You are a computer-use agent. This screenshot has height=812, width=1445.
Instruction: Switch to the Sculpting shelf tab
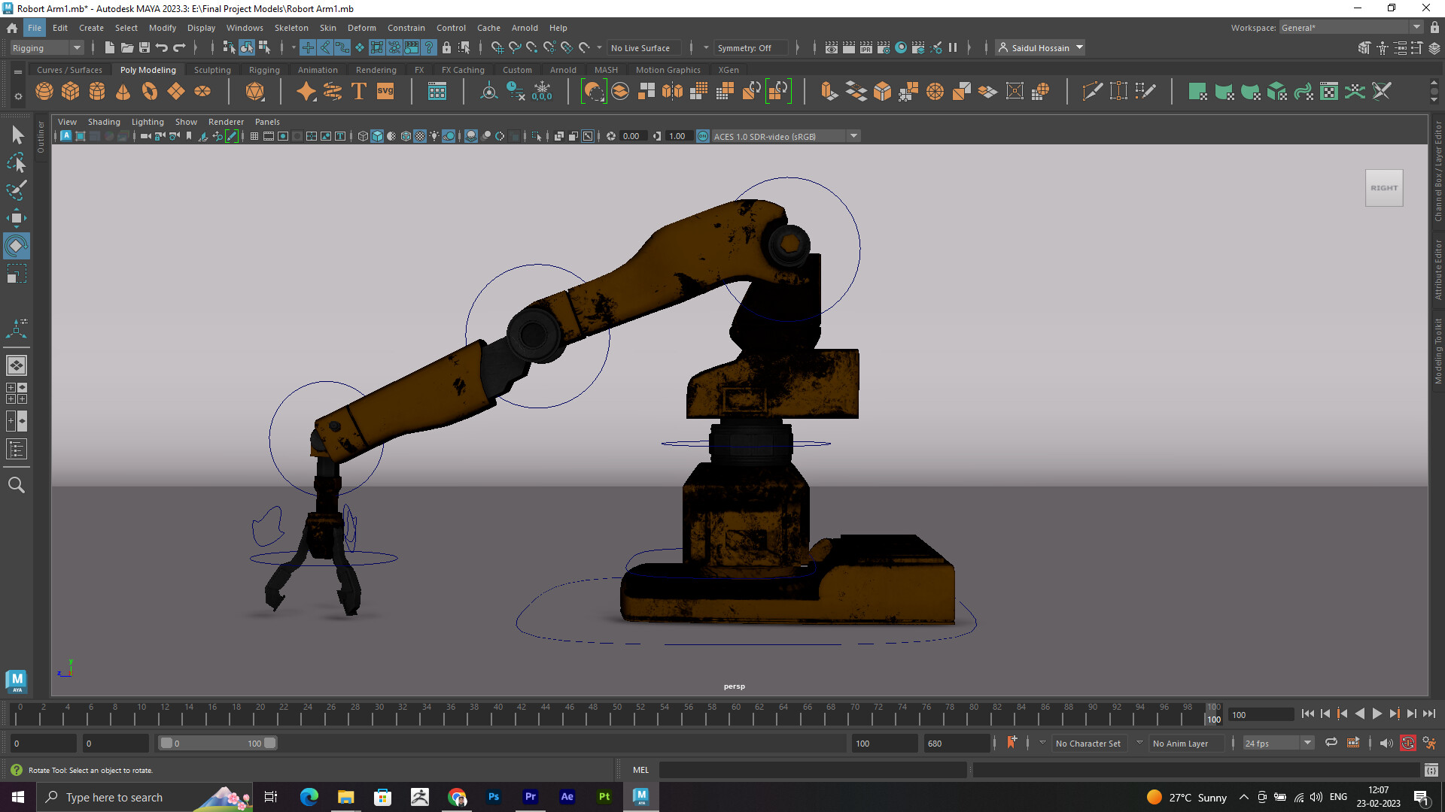tap(212, 70)
